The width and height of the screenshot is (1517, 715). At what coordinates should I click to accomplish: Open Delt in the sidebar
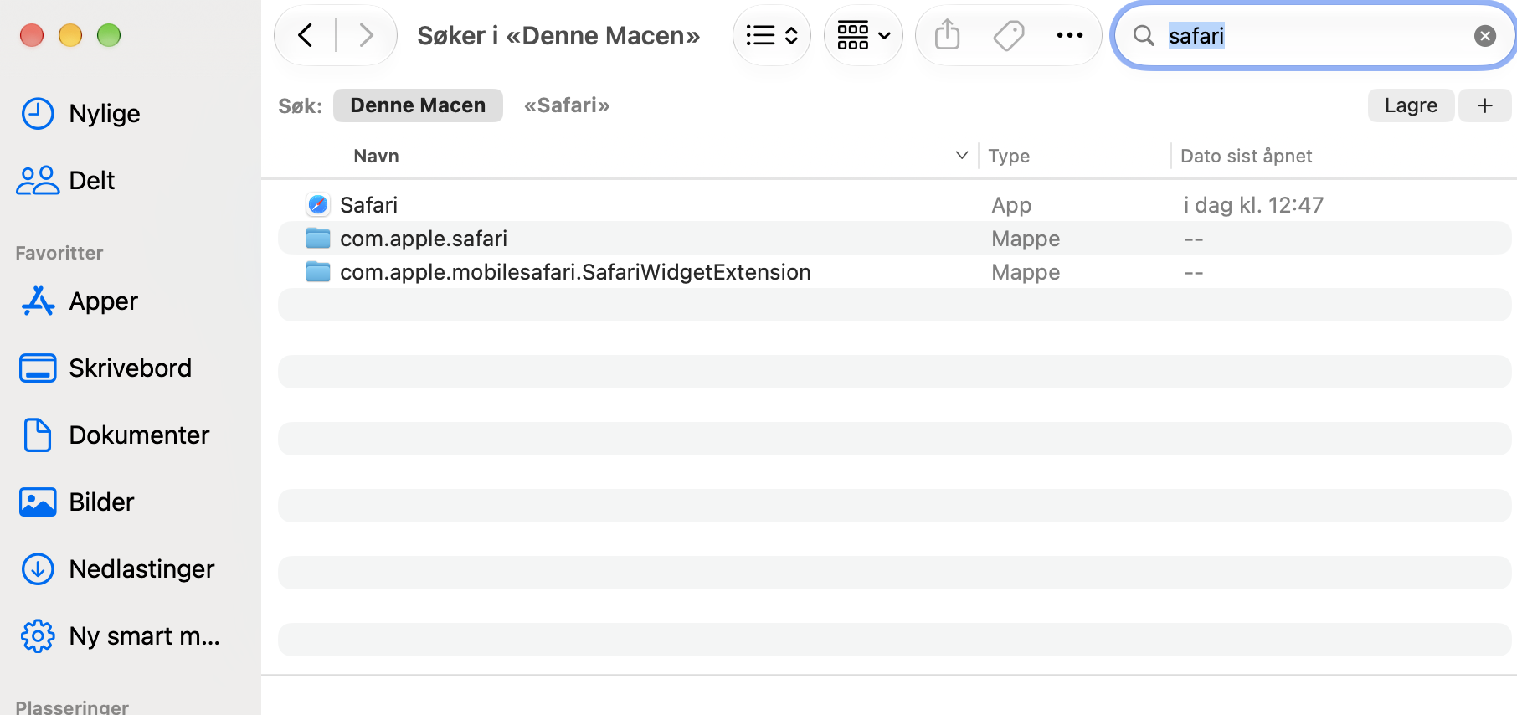point(92,181)
